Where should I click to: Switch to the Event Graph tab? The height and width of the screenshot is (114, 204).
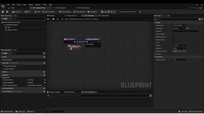[105, 16]
